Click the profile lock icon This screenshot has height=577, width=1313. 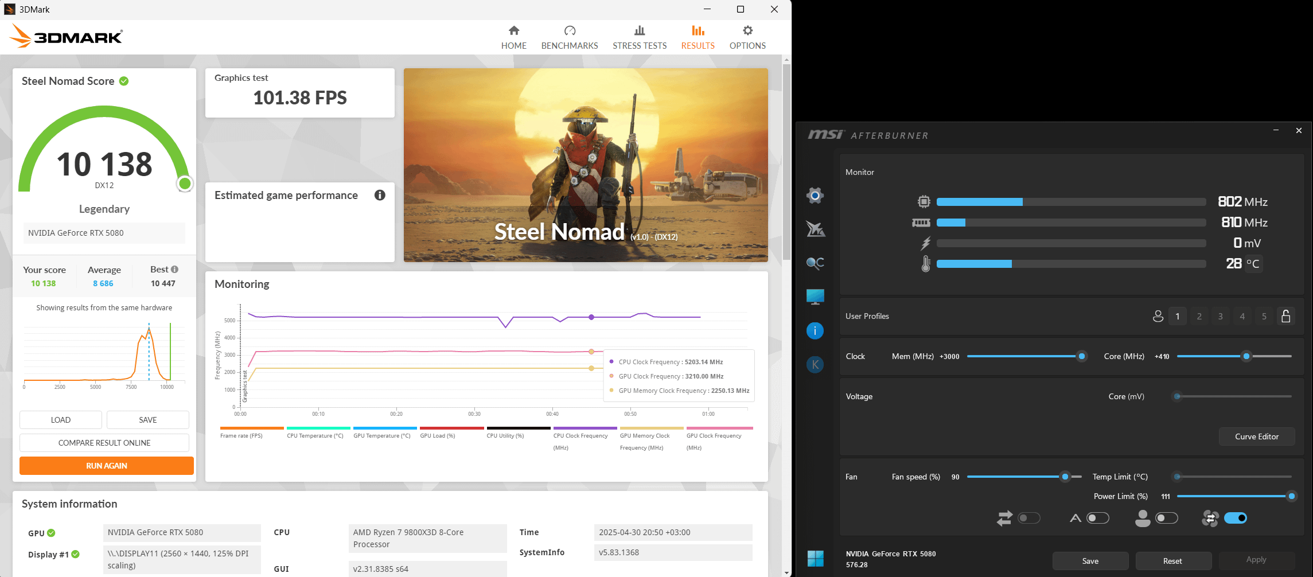point(1286,316)
